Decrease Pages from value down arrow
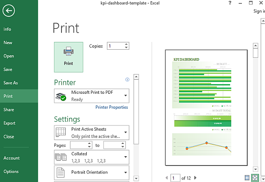This screenshot has width=265, height=182. click(x=89, y=147)
